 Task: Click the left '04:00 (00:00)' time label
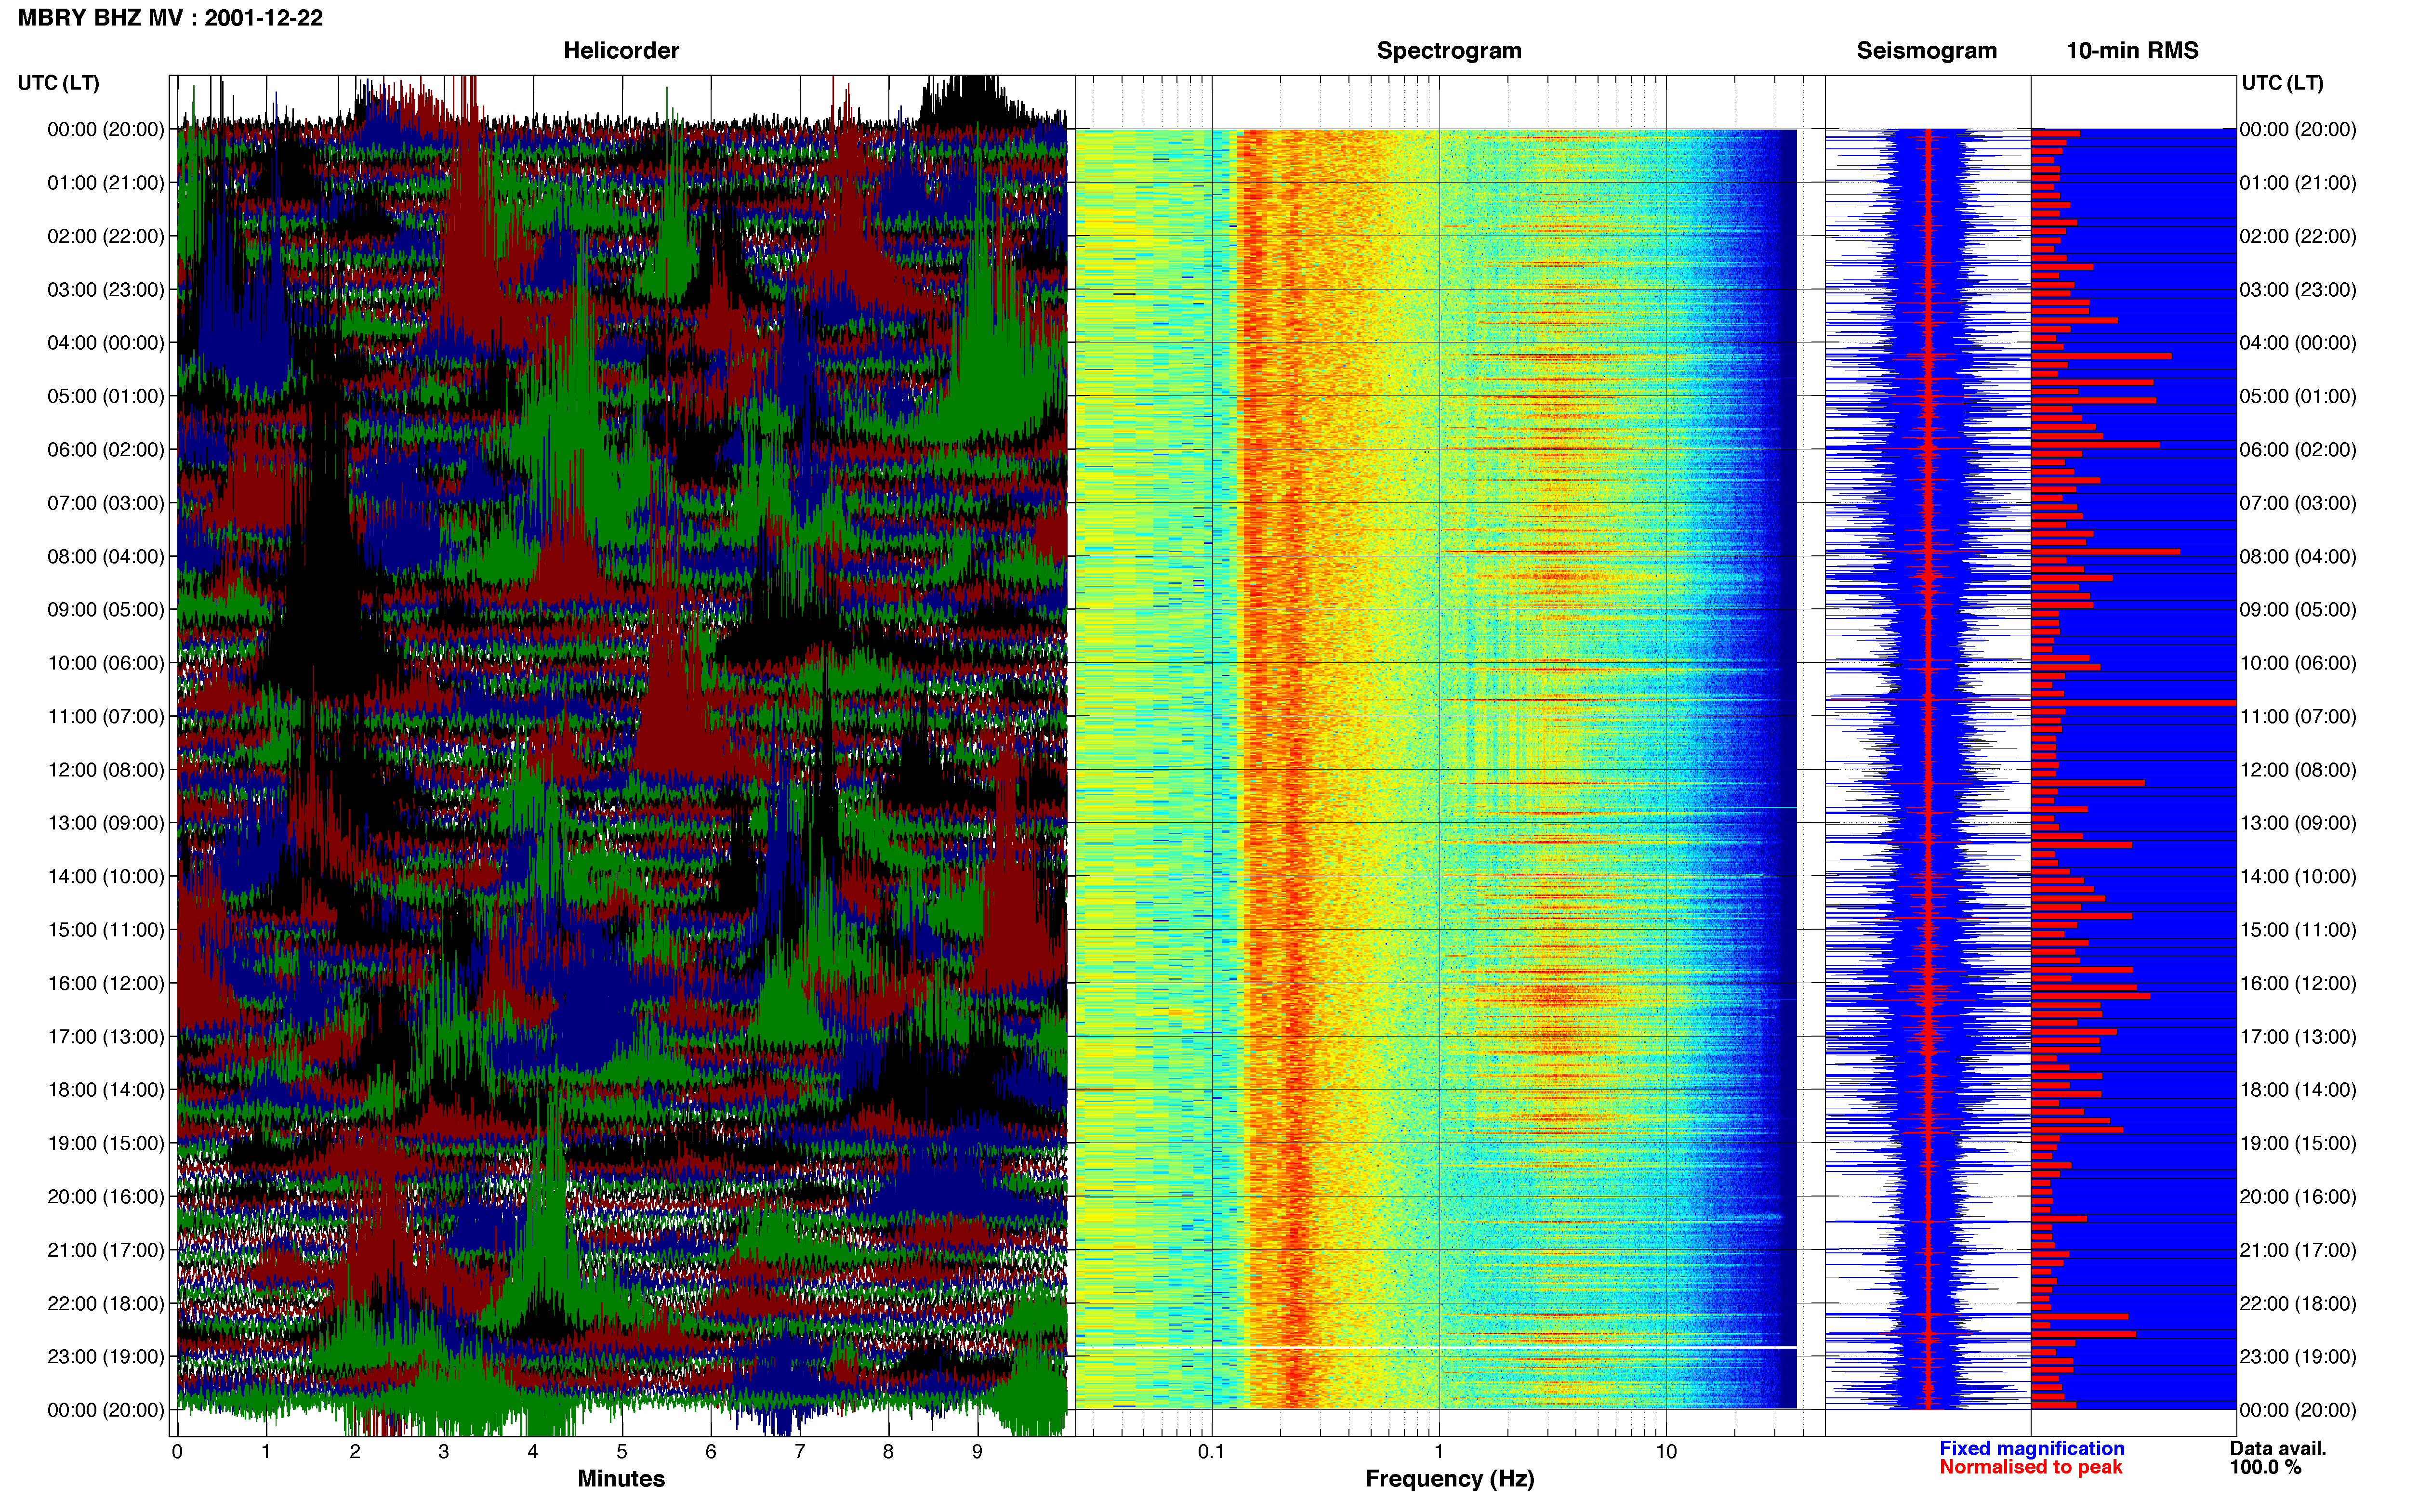coord(106,342)
